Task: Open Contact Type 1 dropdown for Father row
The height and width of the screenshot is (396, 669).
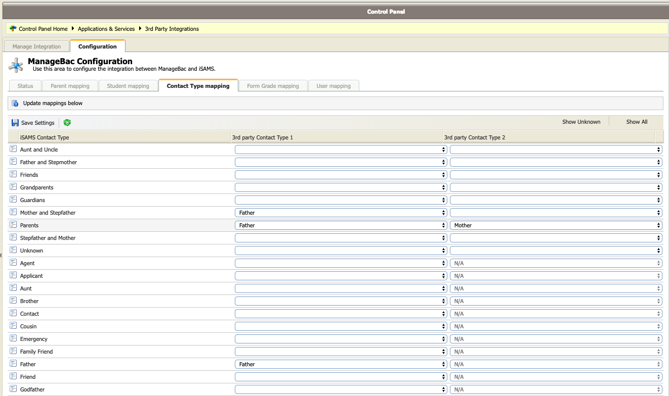Action: (x=341, y=364)
